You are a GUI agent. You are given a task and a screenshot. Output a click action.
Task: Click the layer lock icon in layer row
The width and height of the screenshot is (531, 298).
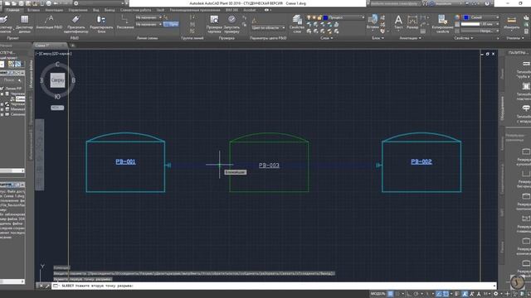click(319, 17)
